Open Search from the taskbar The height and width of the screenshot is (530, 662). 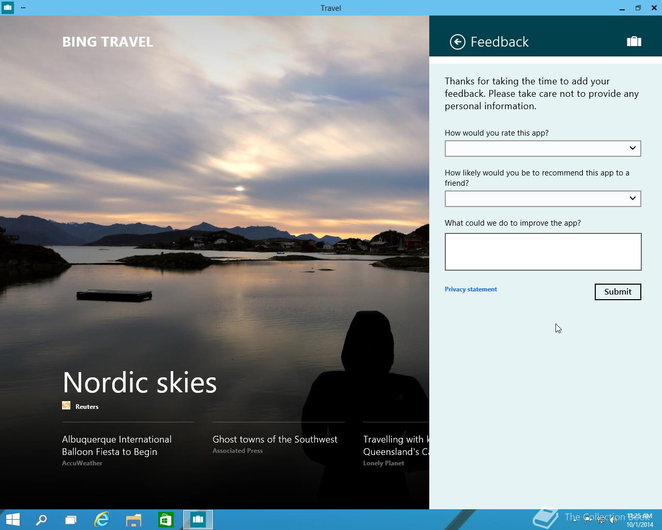click(41, 519)
